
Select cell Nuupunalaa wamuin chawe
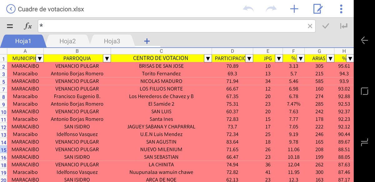pyautogui.click(x=161, y=172)
